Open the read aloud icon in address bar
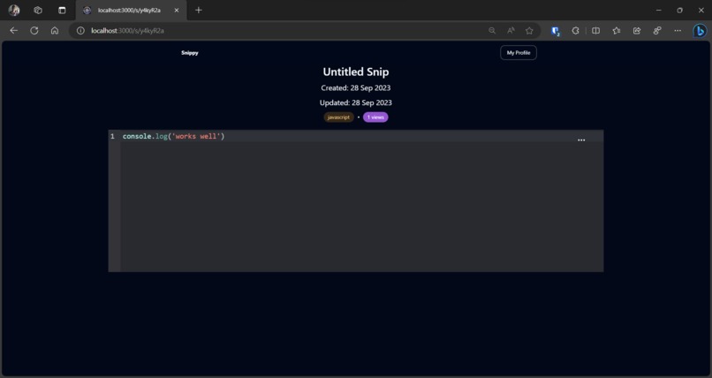 click(x=511, y=30)
